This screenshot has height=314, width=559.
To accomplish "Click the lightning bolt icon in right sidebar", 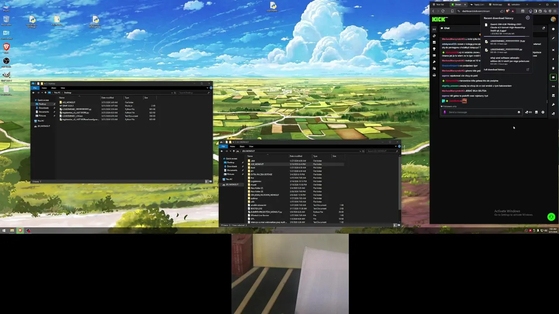I will 553,59.
